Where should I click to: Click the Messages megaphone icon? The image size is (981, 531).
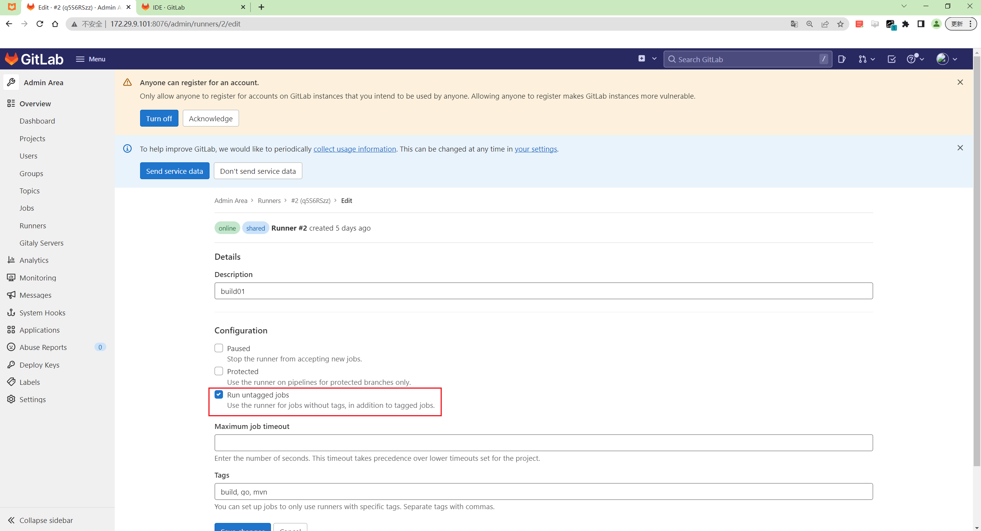11,295
